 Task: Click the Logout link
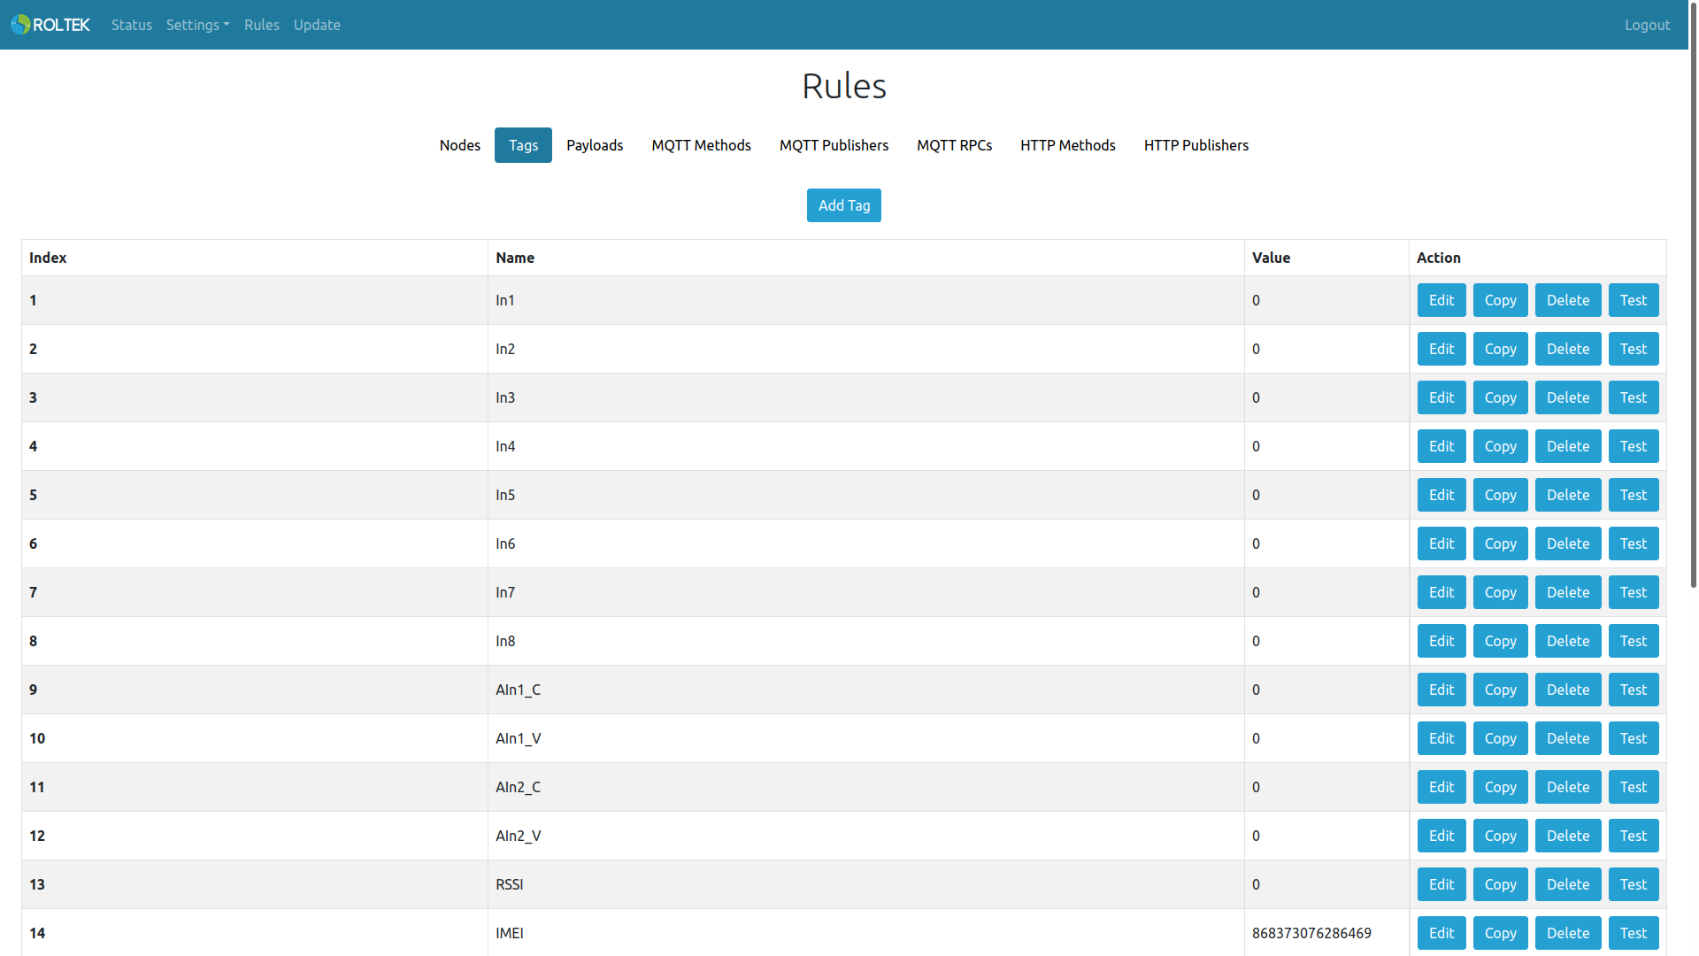tap(1647, 25)
